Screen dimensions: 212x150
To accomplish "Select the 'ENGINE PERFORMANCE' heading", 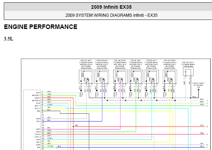I will (41, 27).
